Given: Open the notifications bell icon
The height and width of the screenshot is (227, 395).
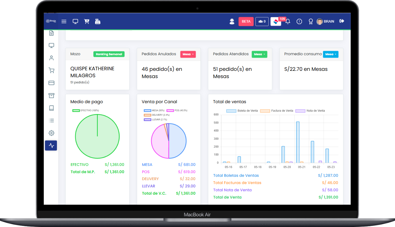Looking at the screenshot, I should [288, 21].
